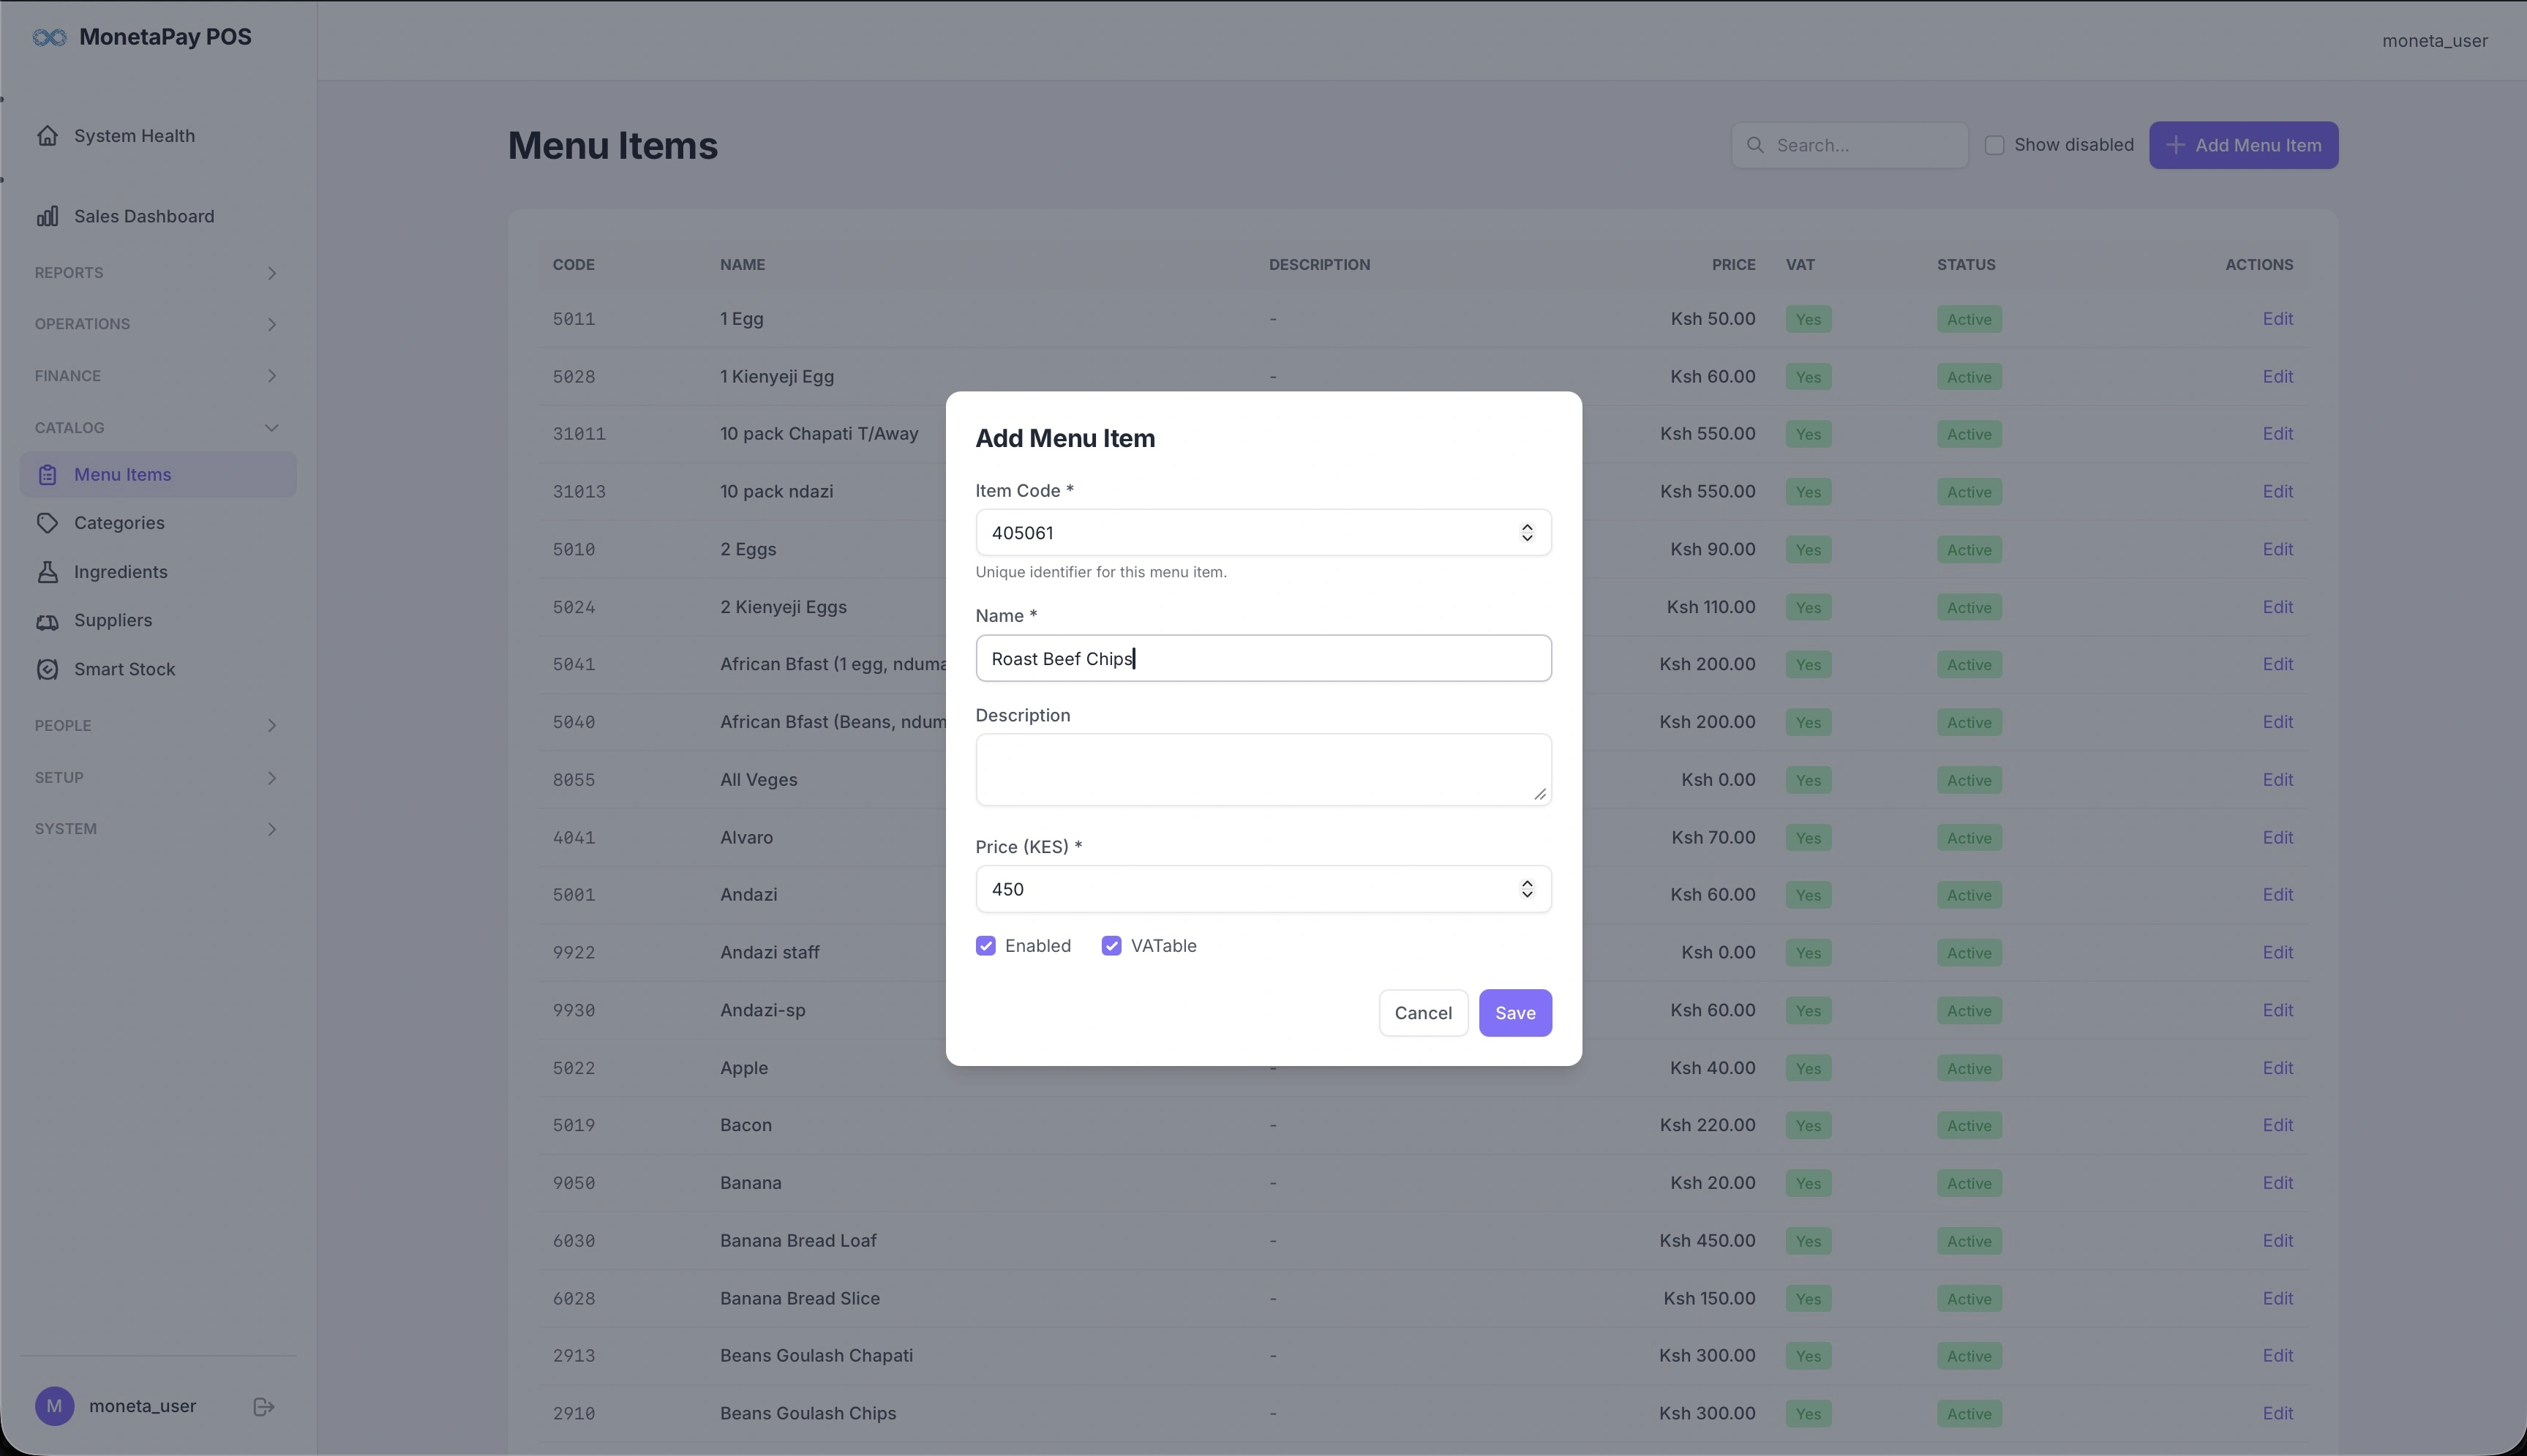The image size is (2527, 1456).
Task: Click the Price stepper arrows
Action: tap(1526, 889)
